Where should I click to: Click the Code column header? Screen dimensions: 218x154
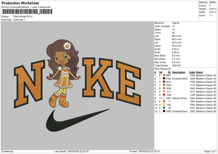(192, 72)
